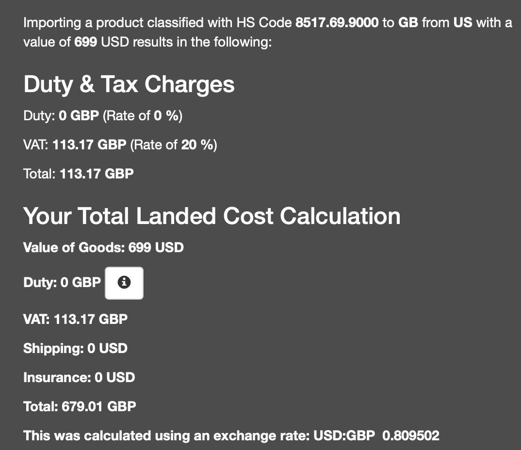
Task: Click the Shipping: 0 USD line
Action: pyautogui.click(x=75, y=348)
